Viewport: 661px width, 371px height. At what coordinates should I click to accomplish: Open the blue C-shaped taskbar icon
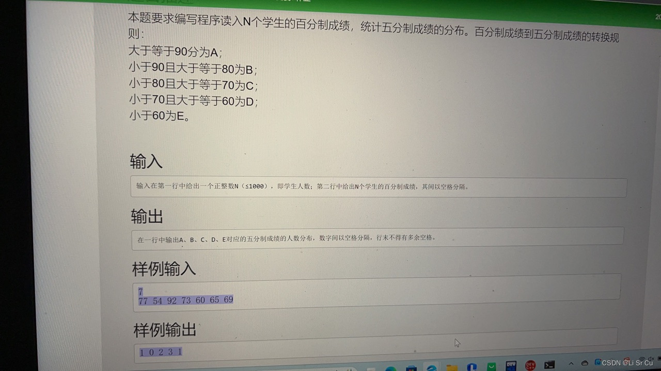[x=471, y=367]
